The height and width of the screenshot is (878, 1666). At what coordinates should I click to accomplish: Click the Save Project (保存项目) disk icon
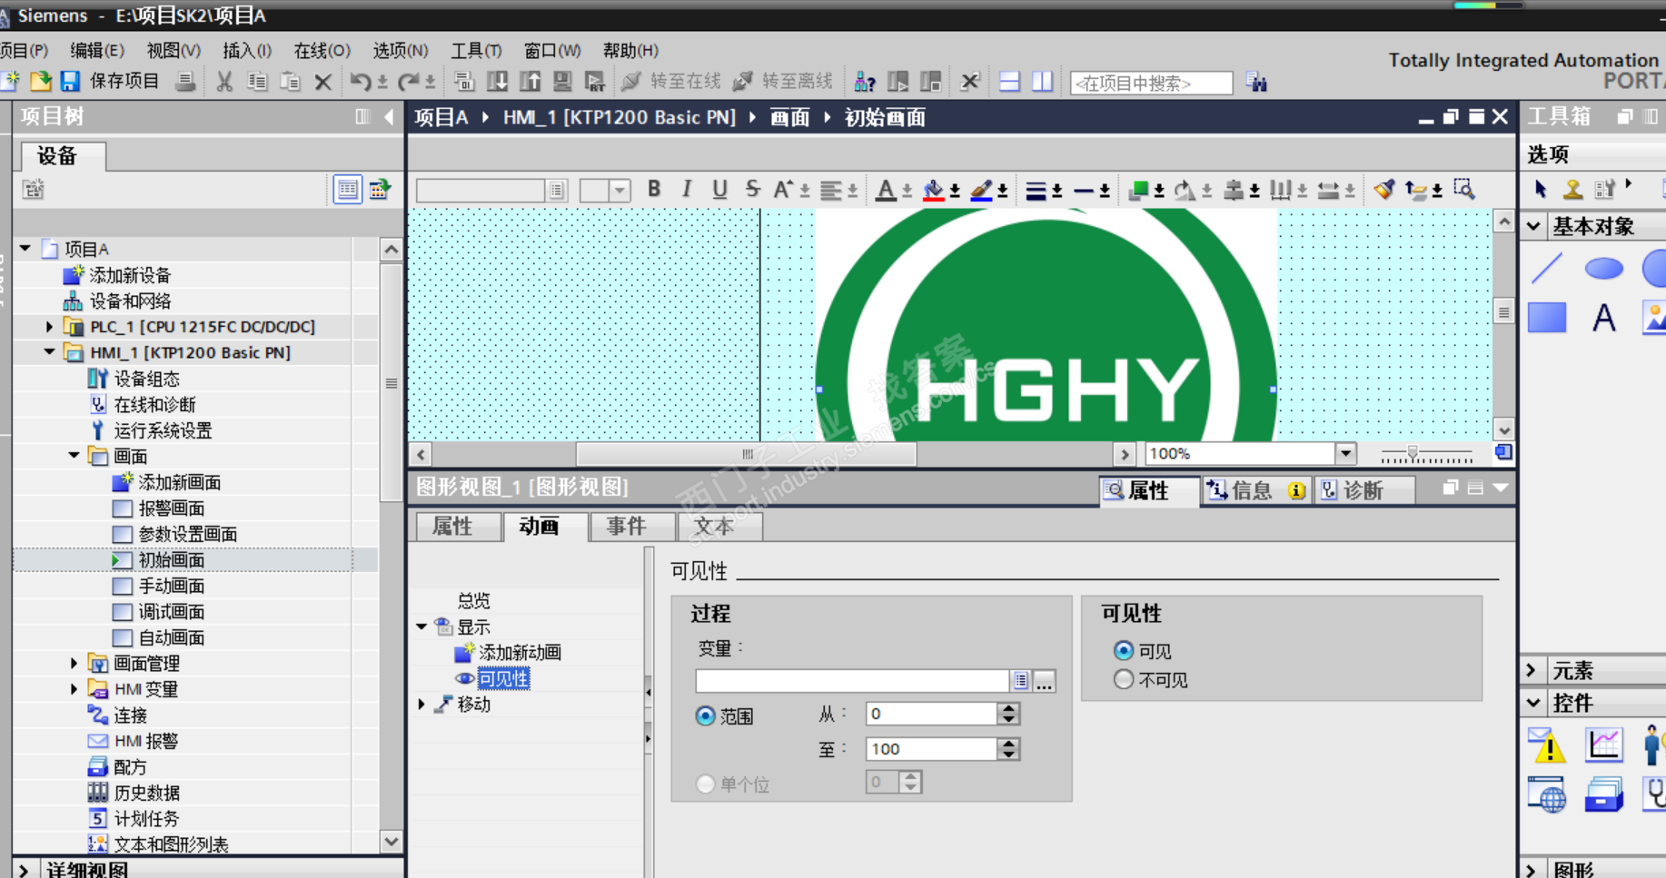point(70,82)
